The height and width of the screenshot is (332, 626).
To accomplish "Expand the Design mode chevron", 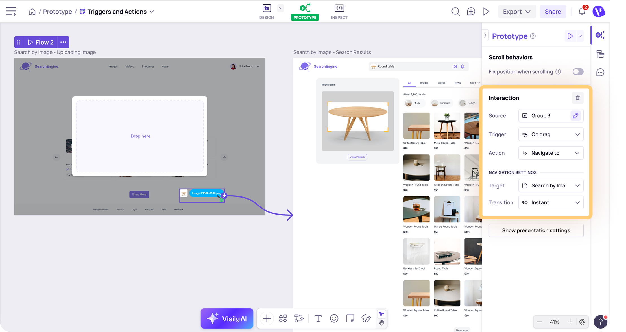I will [280, 8].
